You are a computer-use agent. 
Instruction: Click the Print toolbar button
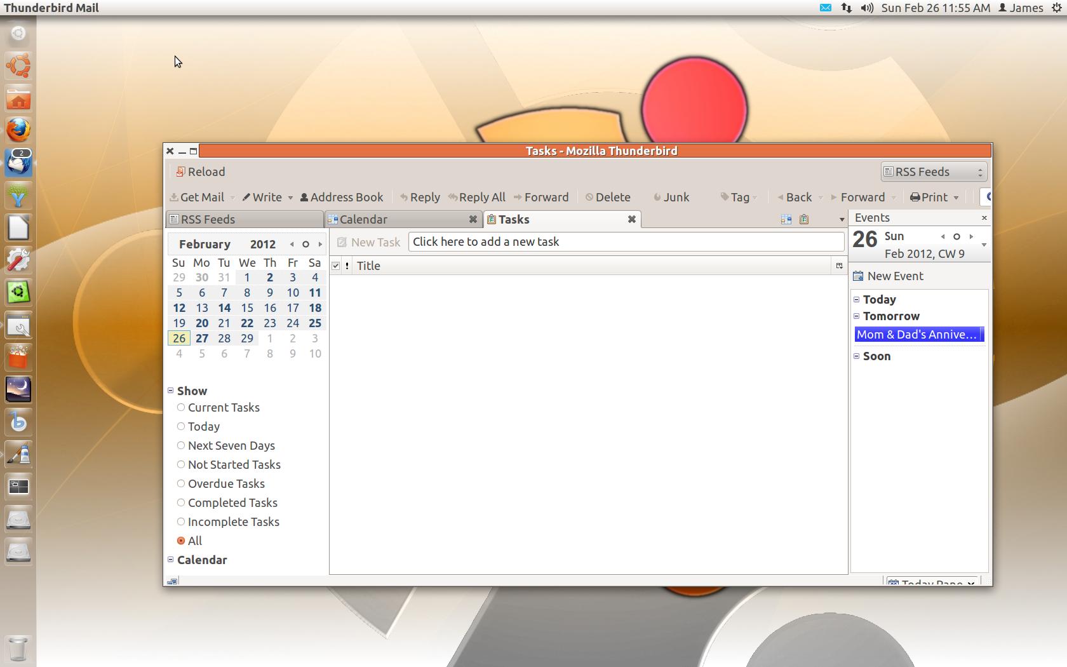pos(929,198)
